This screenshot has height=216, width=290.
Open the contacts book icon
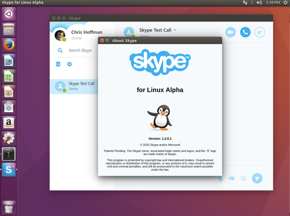tap(58, 64)
